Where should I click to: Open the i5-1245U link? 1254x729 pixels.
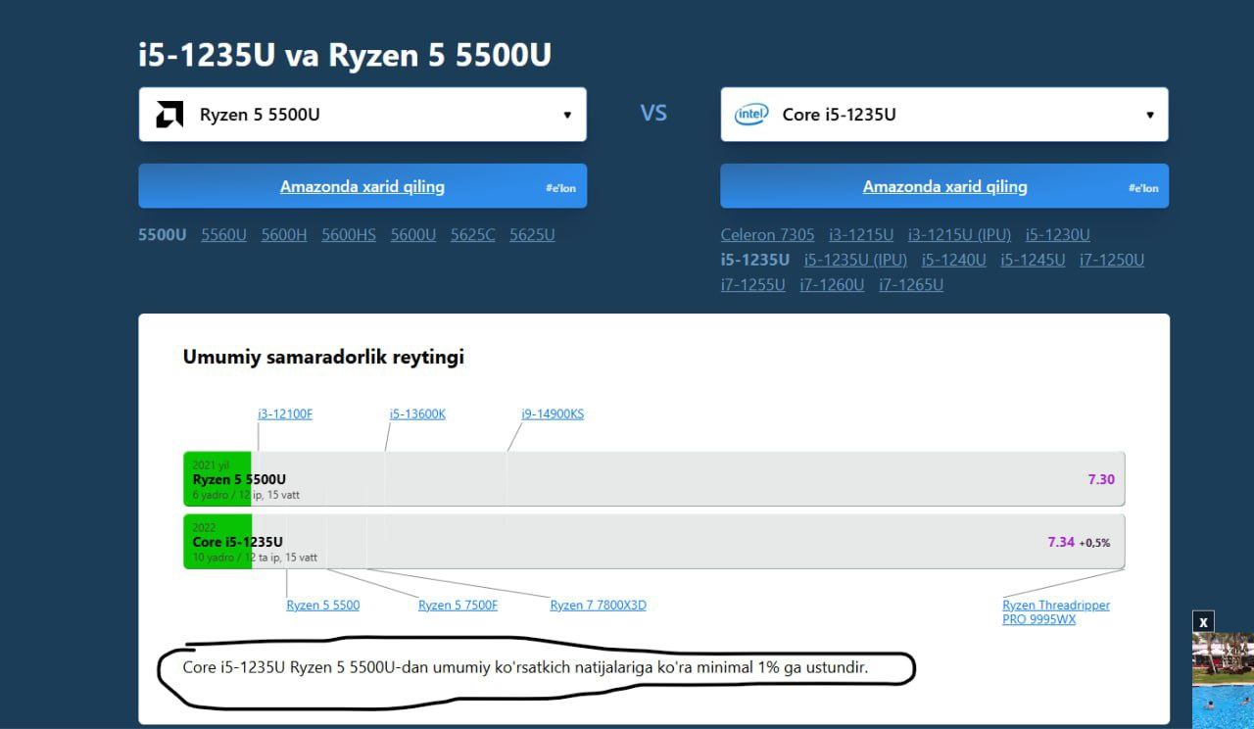click(x=1033, y=260)
